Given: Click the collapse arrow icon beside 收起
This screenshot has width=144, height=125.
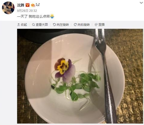Looking at the screenshot, I should coord(18,25).
